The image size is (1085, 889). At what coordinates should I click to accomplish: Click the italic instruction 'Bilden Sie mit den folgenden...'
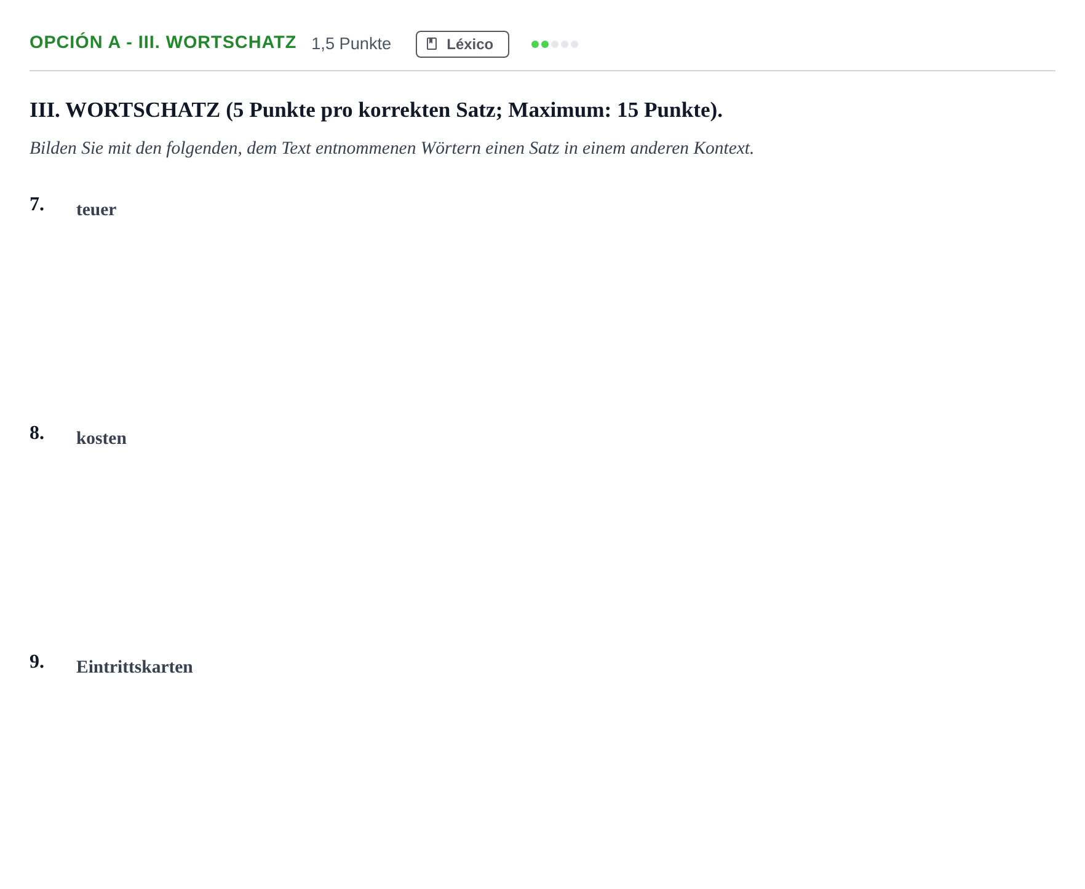[x=392, y=148]
